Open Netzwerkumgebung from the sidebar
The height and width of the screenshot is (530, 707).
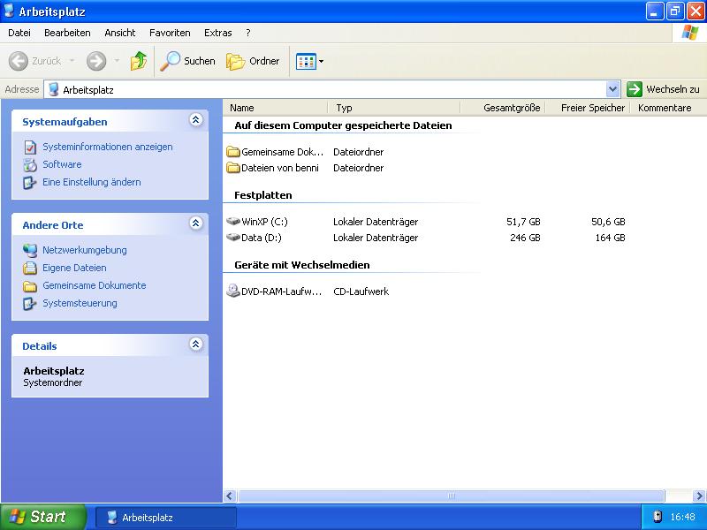[x=84, y=250]
